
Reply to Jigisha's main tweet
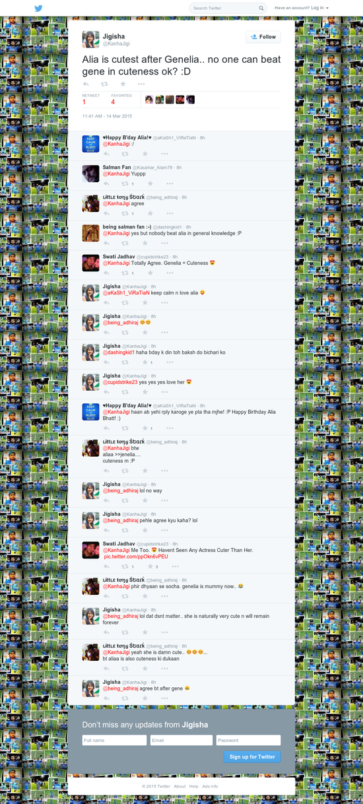point(86,84)
